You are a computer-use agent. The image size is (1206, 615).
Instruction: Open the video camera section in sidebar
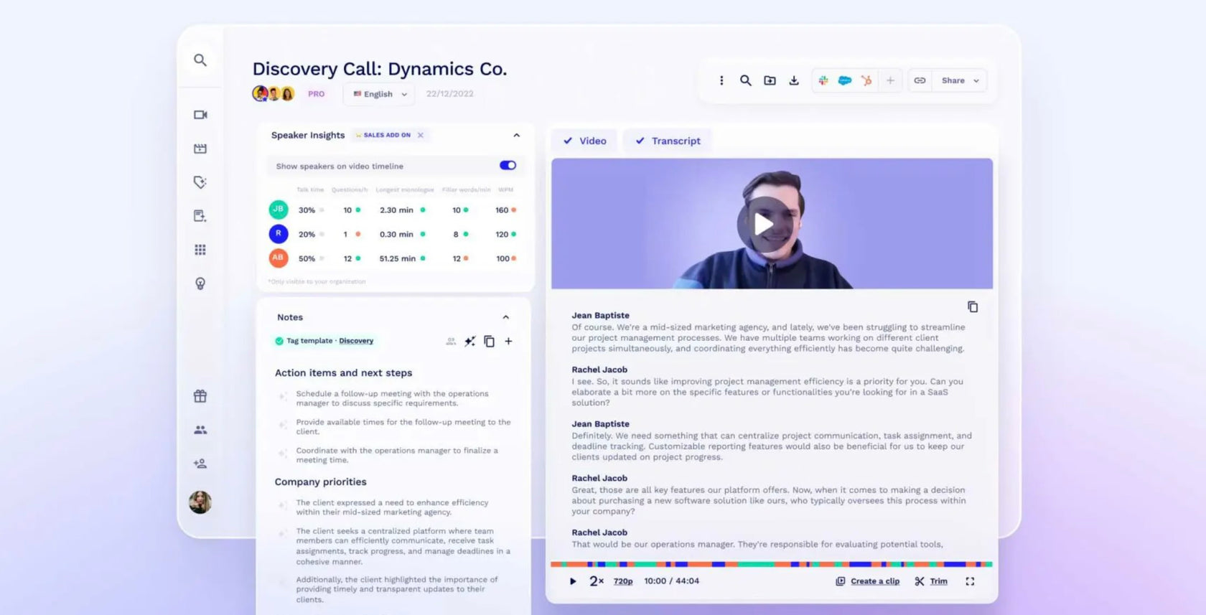pyautogui.click(x=200, y=115)
